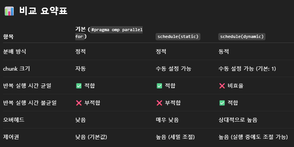
Task: Click the bar chart emoji icon in heading
Action: point(9,11)
